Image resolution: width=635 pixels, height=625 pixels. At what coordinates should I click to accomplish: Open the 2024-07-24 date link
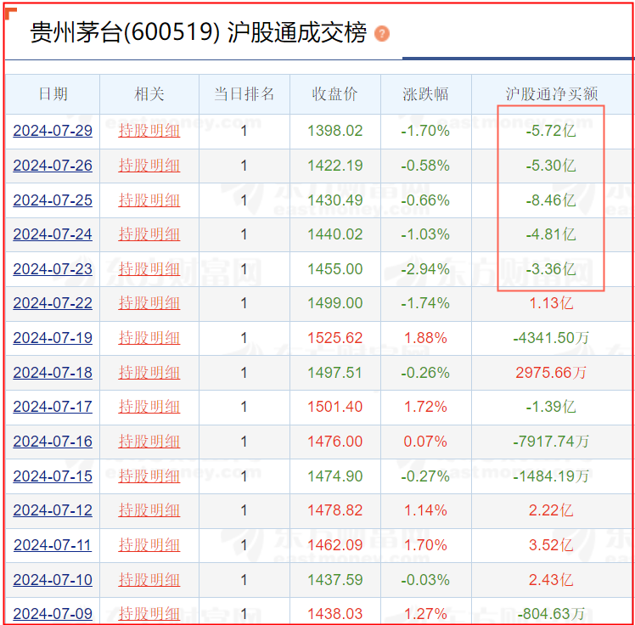click(x=53, y=234)
